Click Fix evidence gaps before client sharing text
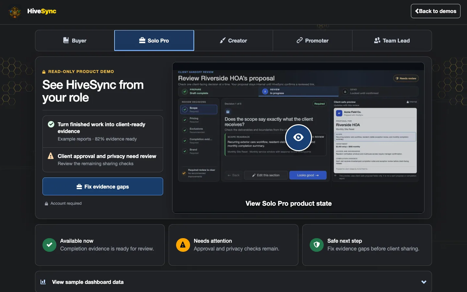The width and height of the screenshot is (467, 292). [373, 249]
